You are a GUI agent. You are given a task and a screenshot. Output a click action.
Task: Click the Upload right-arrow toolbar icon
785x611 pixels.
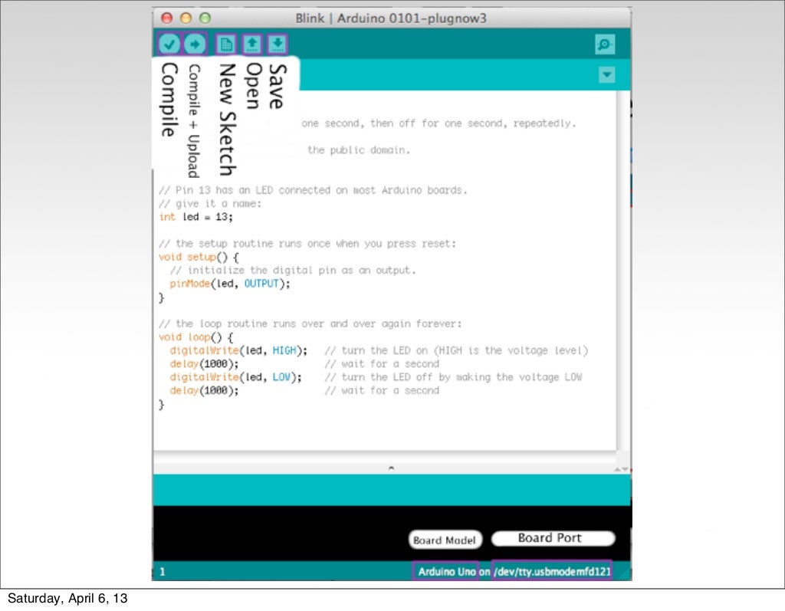pyautogui.click(x=195, y=44)
